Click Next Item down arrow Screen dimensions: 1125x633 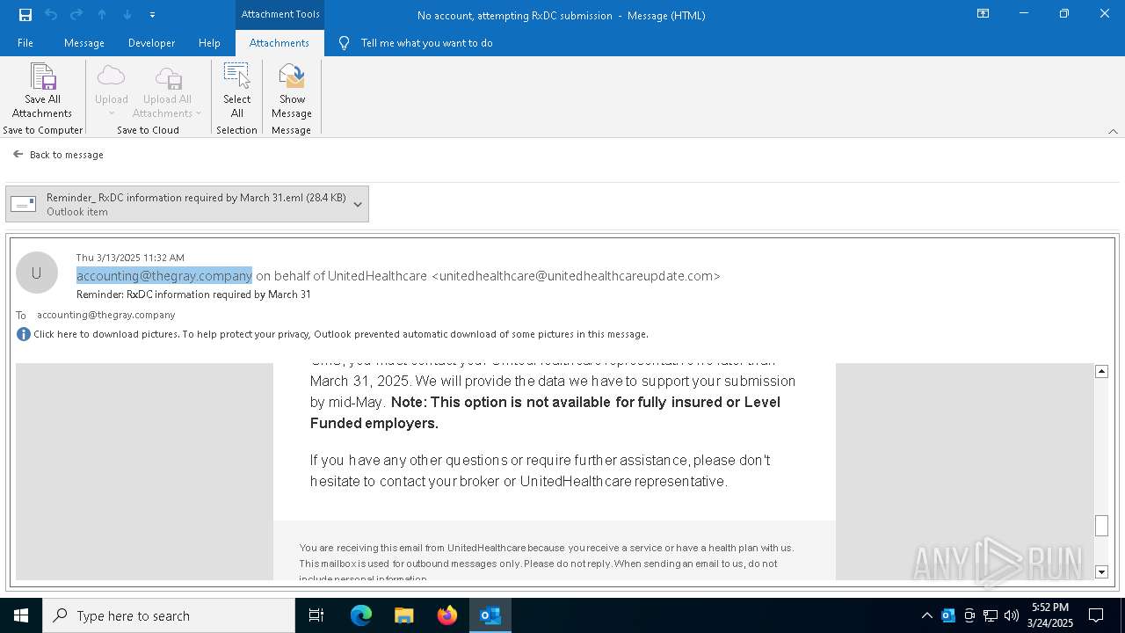pyautogui.click(x=127, y=14)
